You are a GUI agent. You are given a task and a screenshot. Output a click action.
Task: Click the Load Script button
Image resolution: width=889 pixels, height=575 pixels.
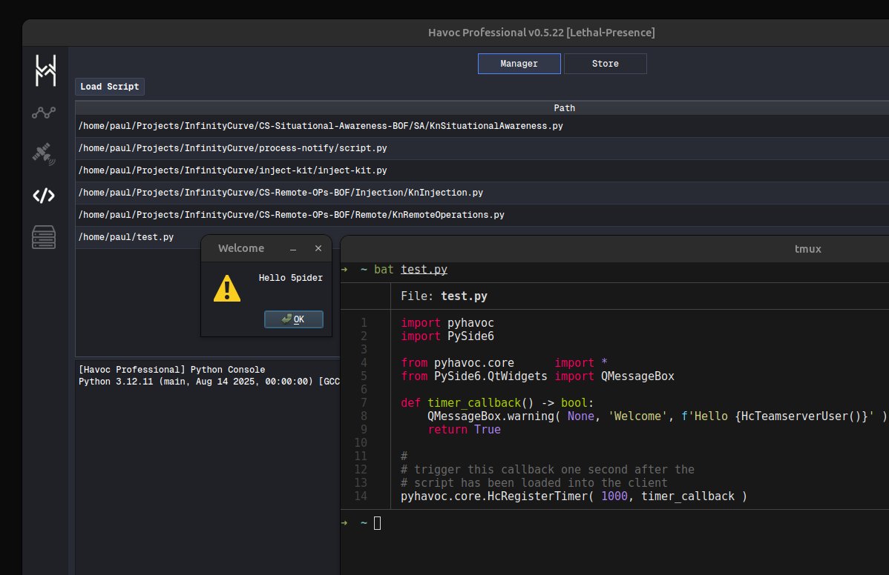pyautogui.click(x=109, y=87)
